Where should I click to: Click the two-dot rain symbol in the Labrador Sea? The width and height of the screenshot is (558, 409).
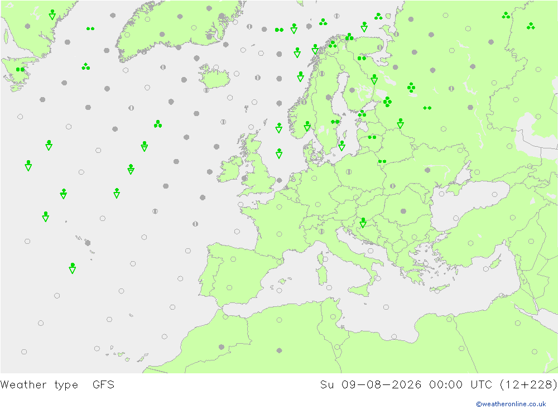90,28
